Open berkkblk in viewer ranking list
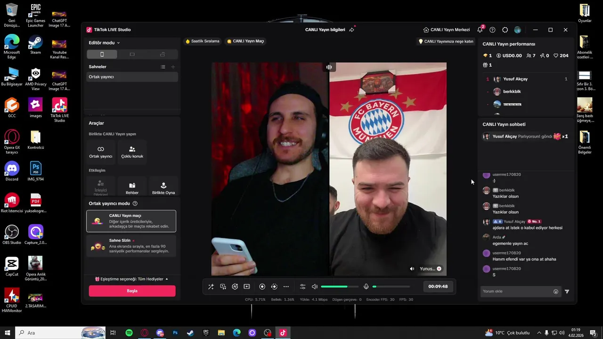Screen dimensions: 603x339 [512, 92]
